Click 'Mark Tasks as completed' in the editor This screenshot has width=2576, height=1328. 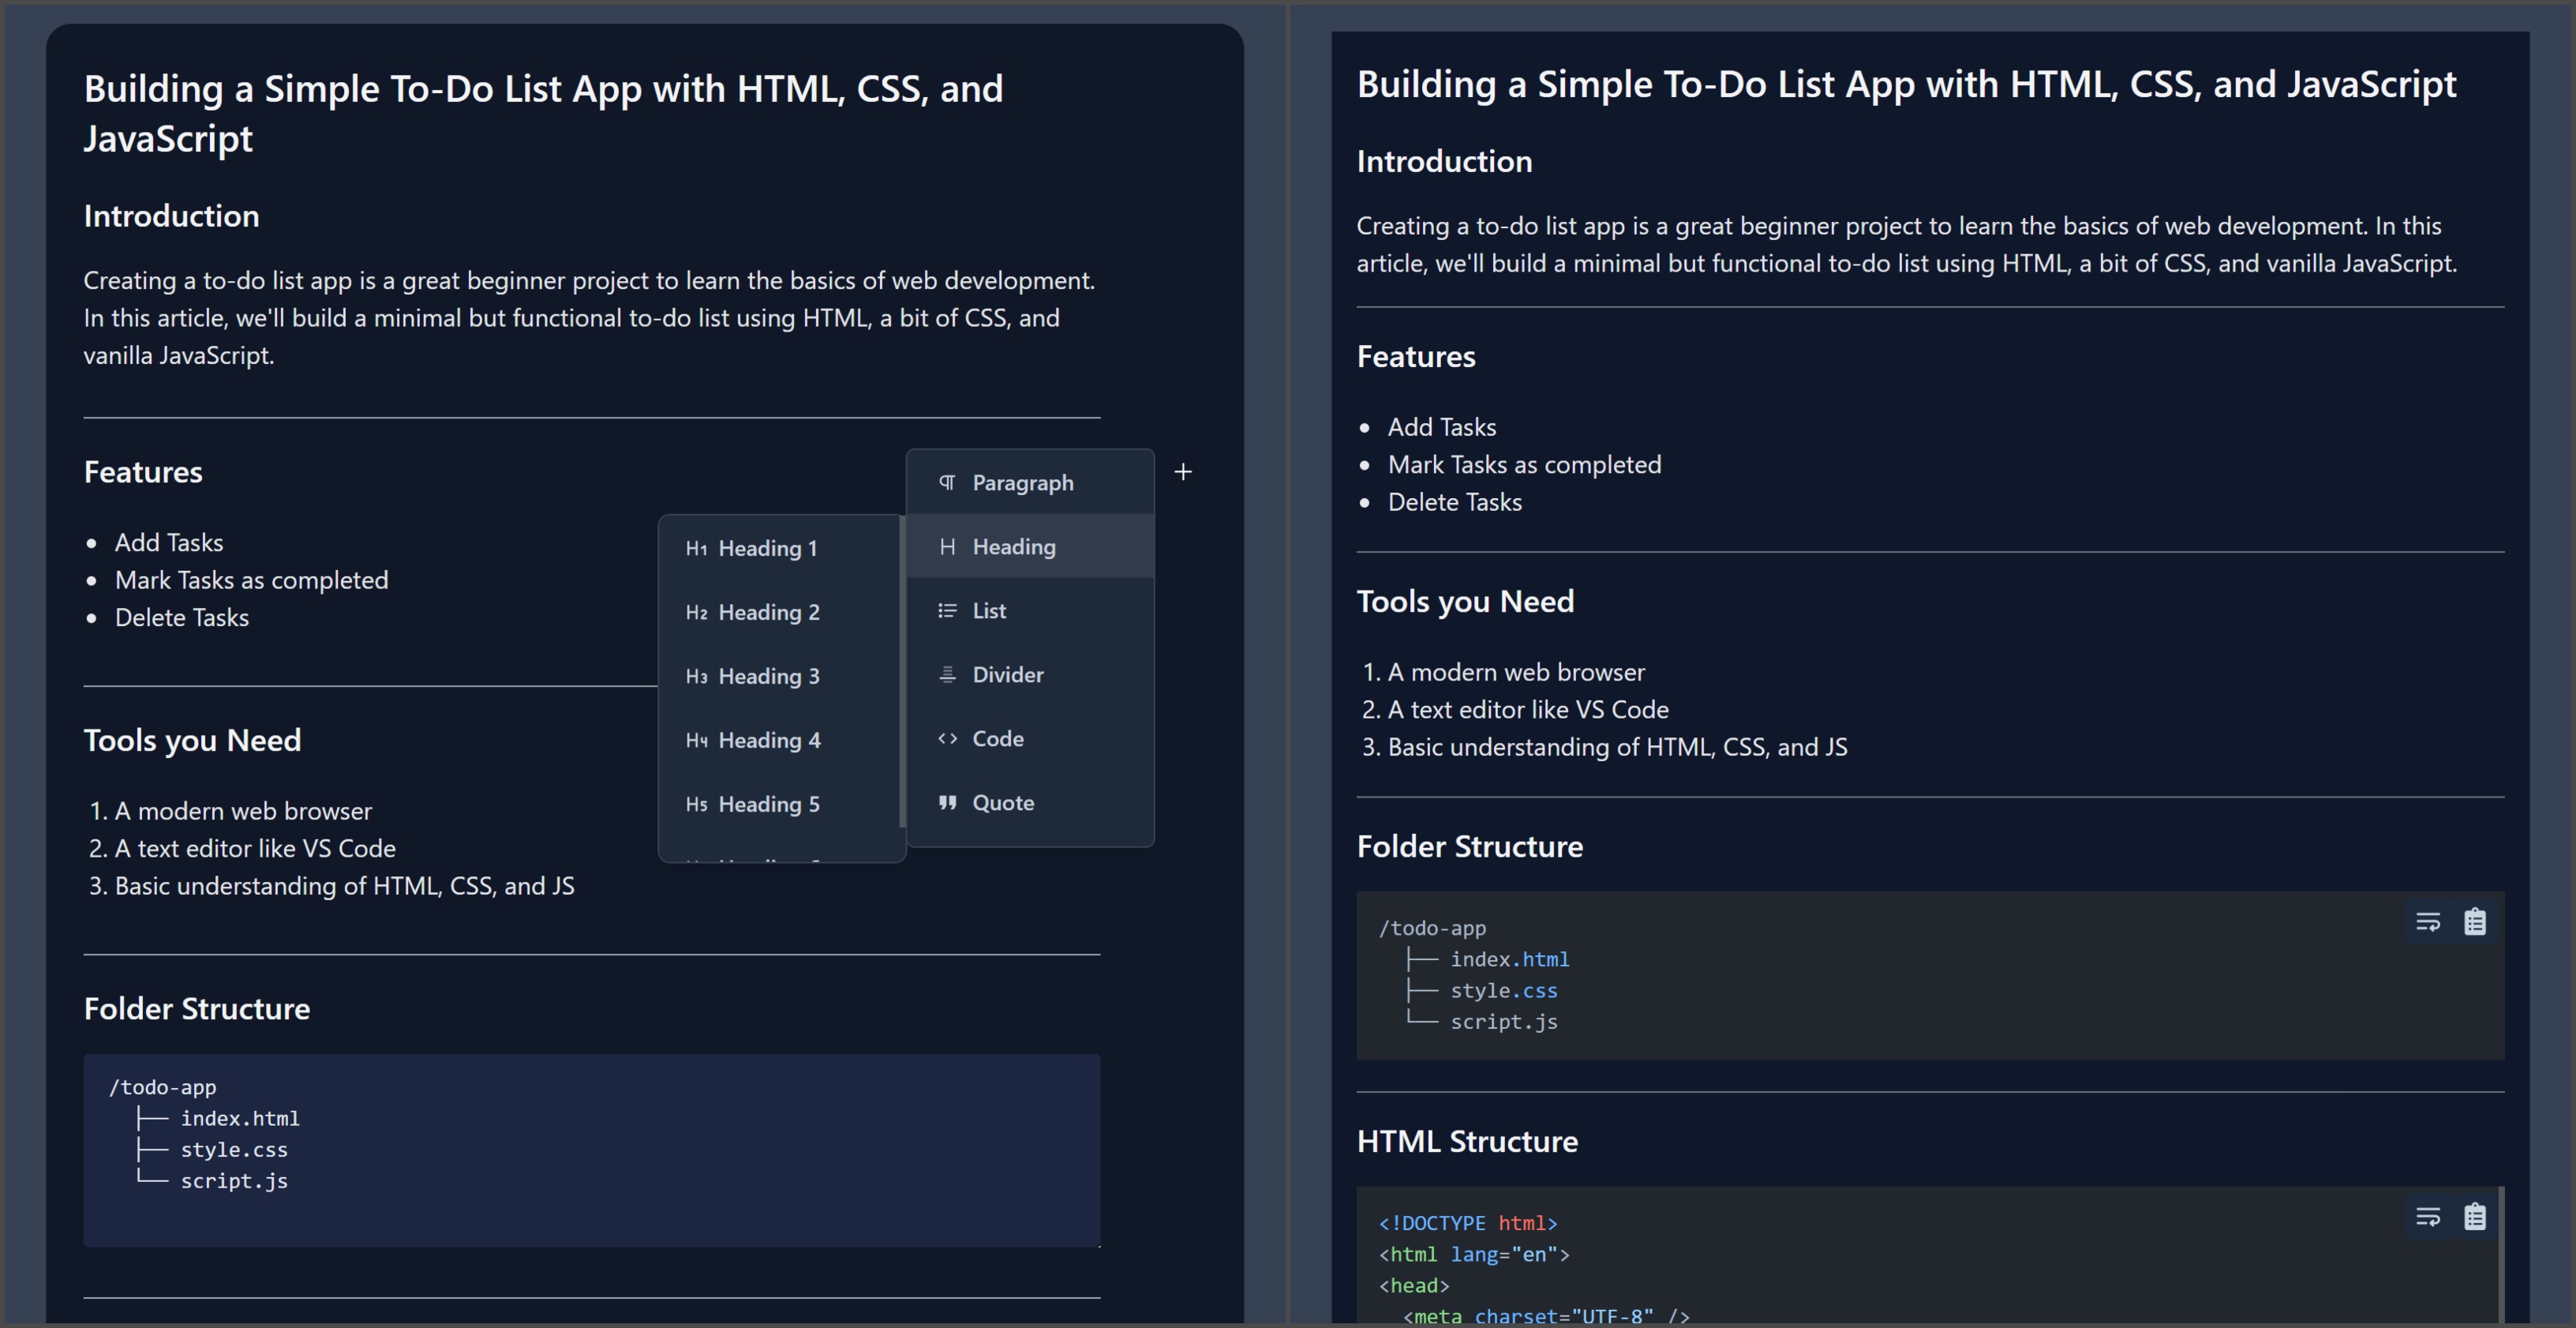(251, 580)
